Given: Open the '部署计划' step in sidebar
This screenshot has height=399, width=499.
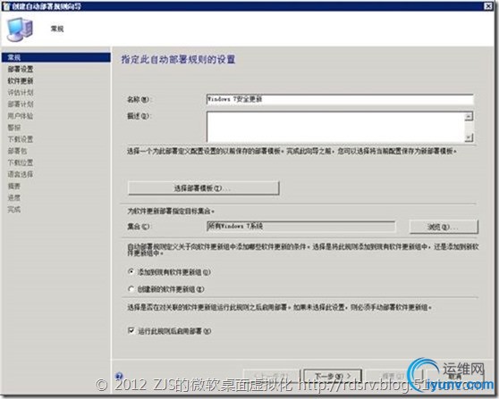Looking at the screenshot, I should (x=21, y=104).
